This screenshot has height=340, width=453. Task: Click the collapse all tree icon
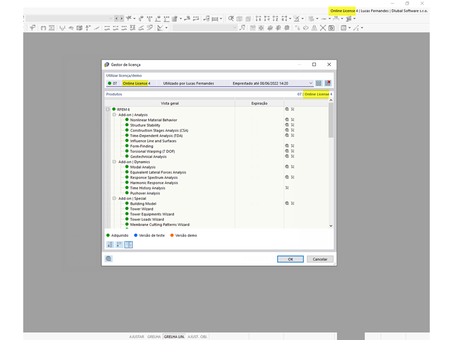119,245
